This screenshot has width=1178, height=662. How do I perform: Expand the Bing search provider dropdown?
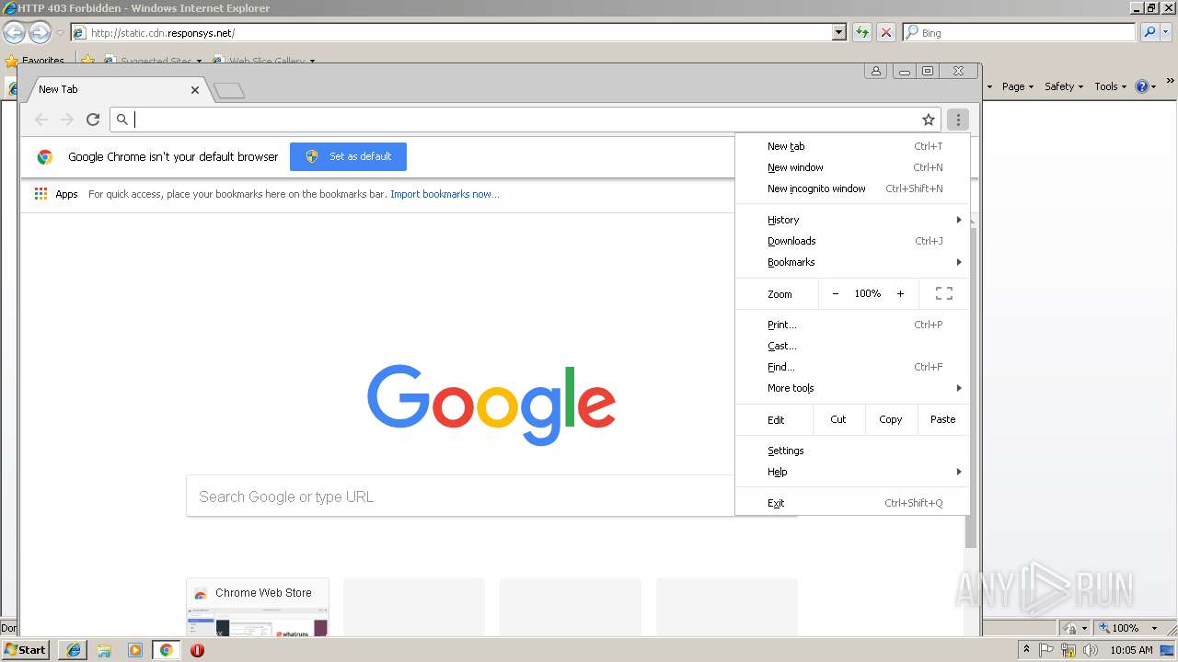coord(1166,32)
